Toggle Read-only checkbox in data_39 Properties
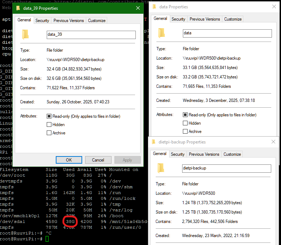 (49, 116)
